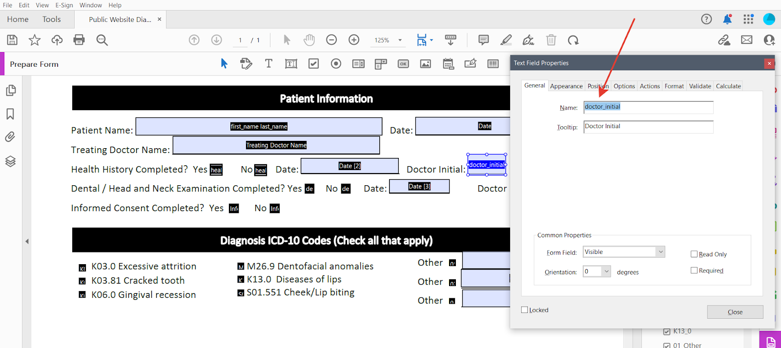
Task: Select the Add Image Field tool
Action: (426, 64)
